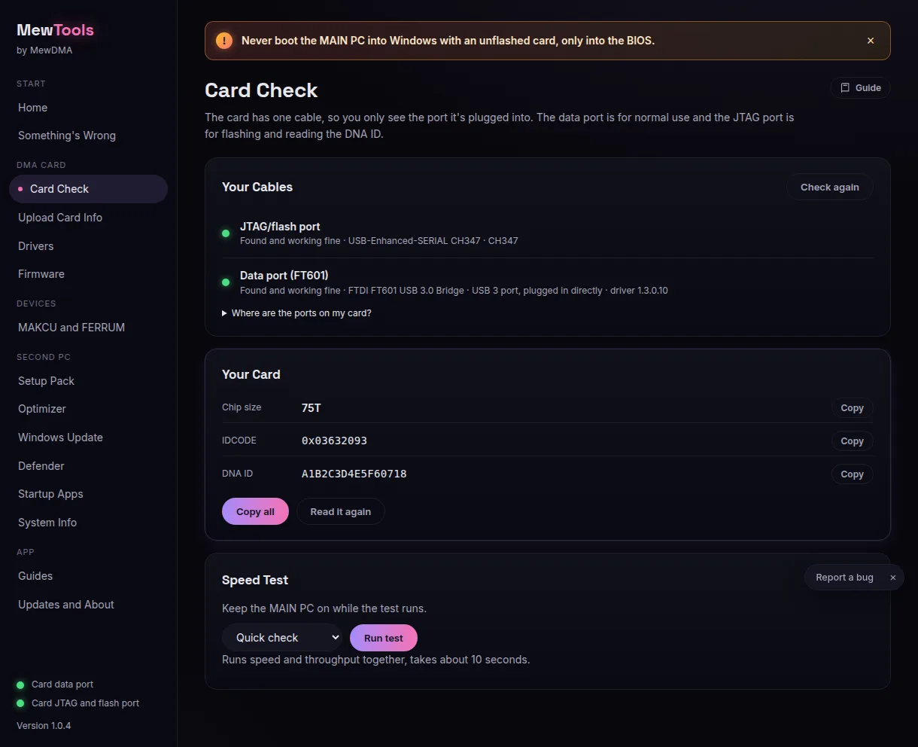Start the speed test with Run test
Viewport: 918px width, 747px height.
[384, 638]
